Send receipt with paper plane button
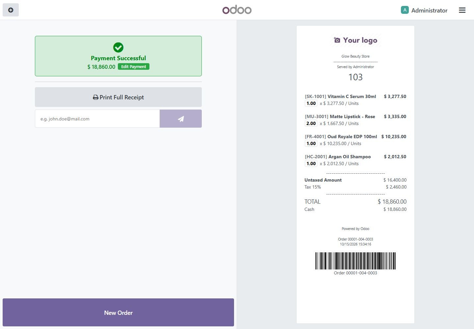This screenshot has width=474, height=329. [181, 118]
